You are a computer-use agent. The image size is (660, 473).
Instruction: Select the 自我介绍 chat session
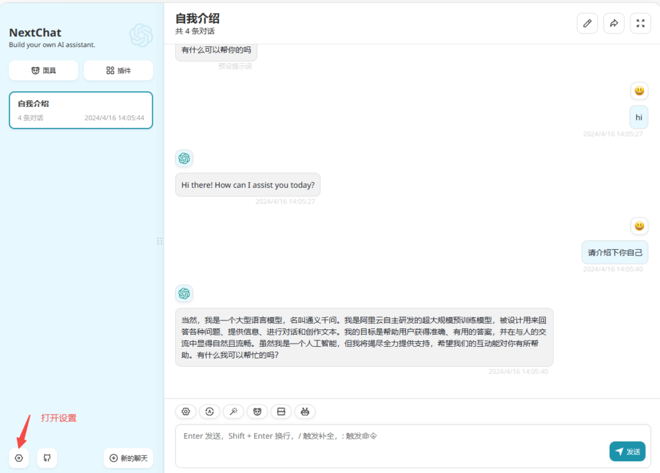[x=81, y=110]
